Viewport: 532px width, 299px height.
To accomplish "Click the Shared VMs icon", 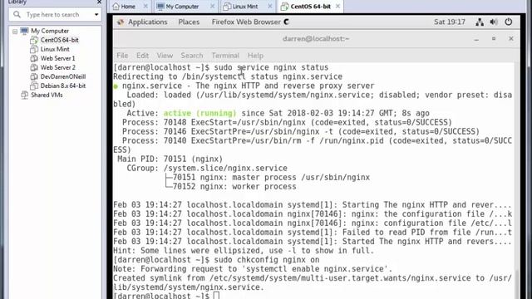I will [x=24, y=95].
